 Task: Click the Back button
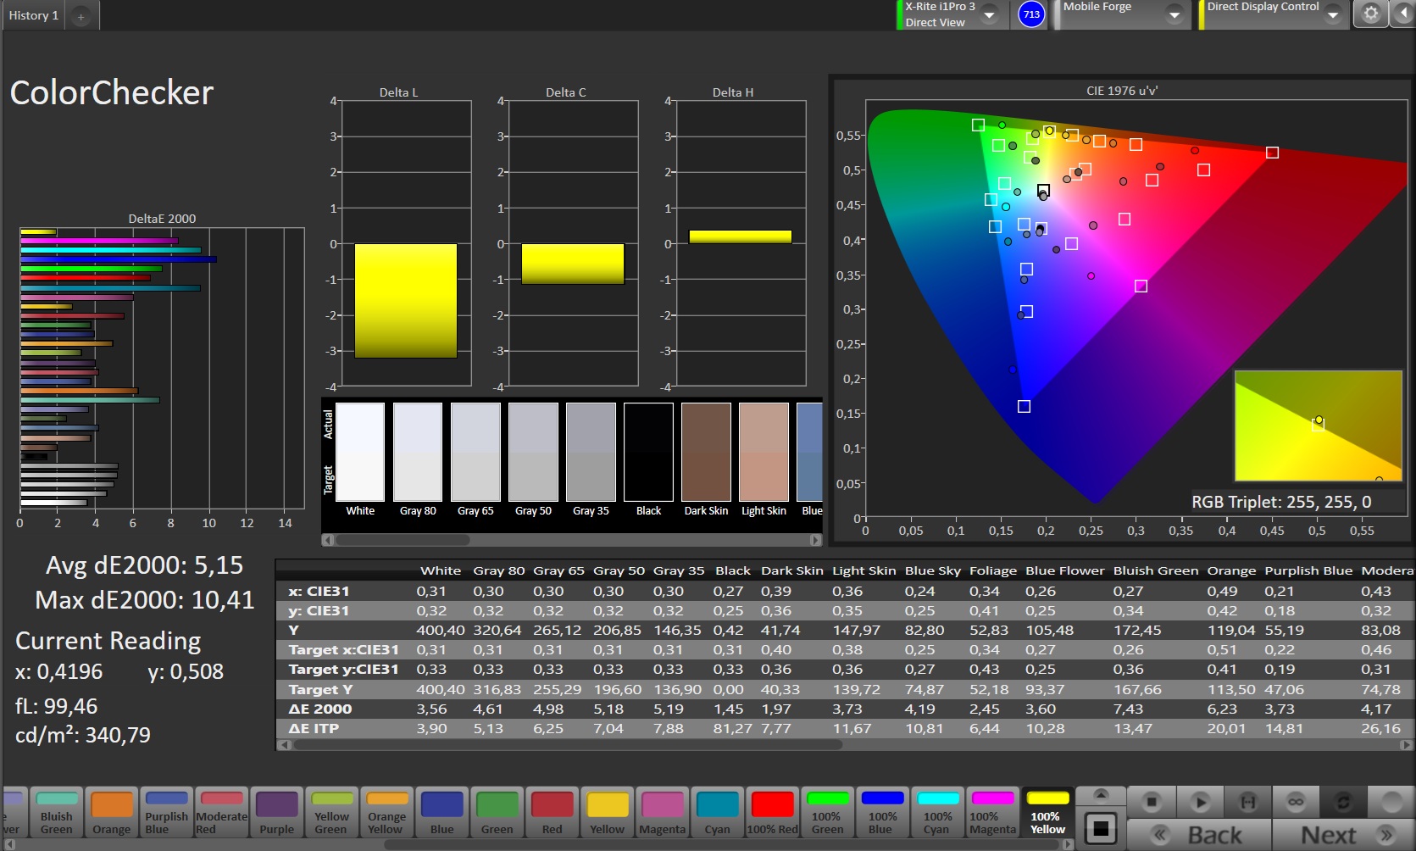coord(1199,835)
